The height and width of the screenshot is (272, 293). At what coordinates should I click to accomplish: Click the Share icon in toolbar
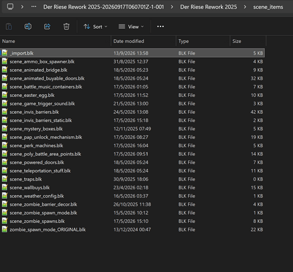point(47,26)
